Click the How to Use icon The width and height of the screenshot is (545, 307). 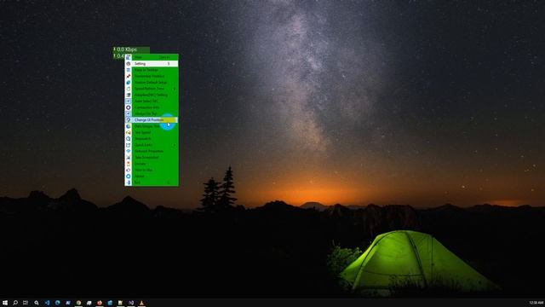129,171
